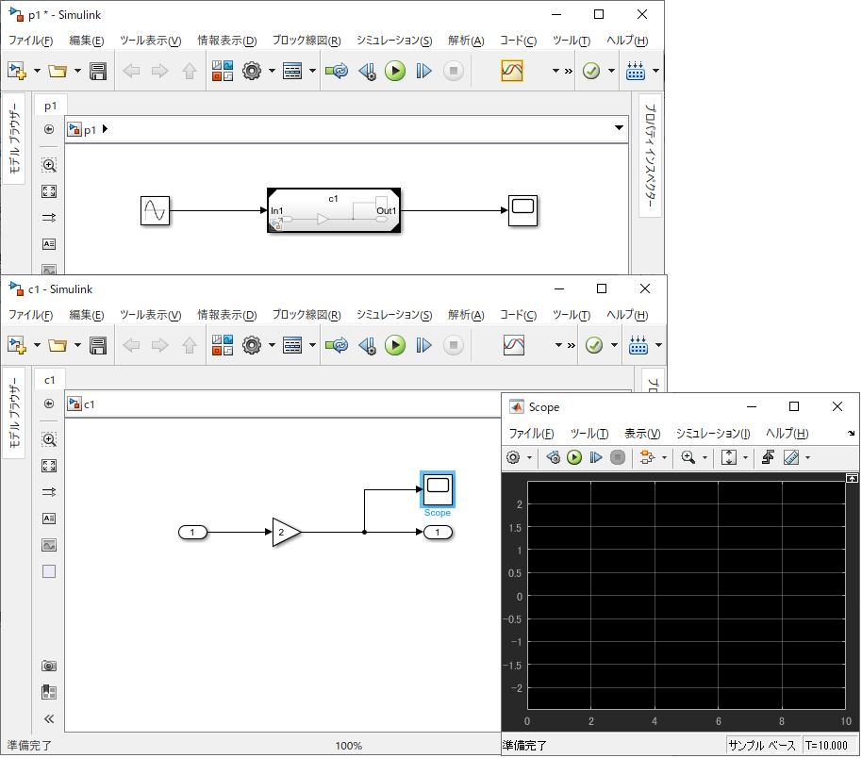Open Model Browser side tab in p1
862x758 pixels.
pyautogui.click(x=15, y=138)
